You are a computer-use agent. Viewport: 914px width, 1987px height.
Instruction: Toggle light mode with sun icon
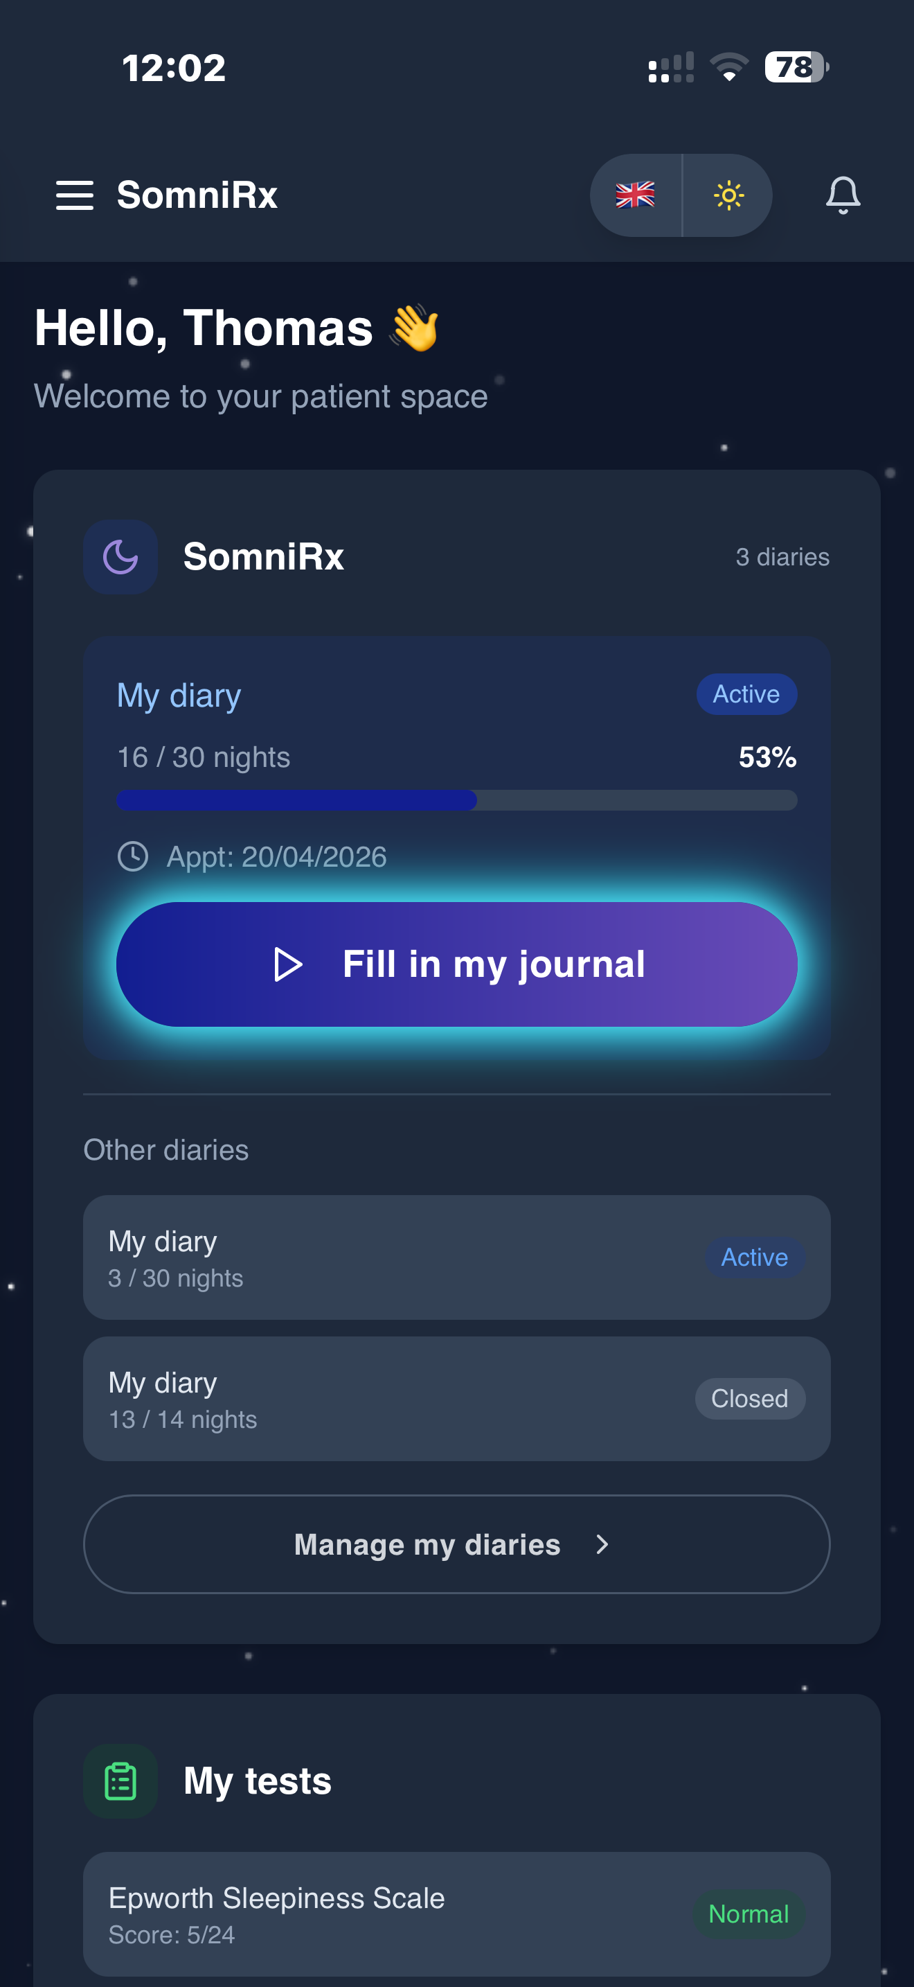[x=728, y=195]
